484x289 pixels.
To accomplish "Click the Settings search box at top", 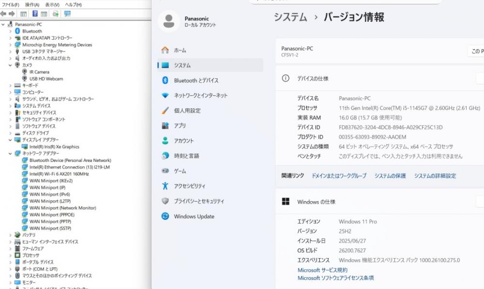I will tap(345, 1).
